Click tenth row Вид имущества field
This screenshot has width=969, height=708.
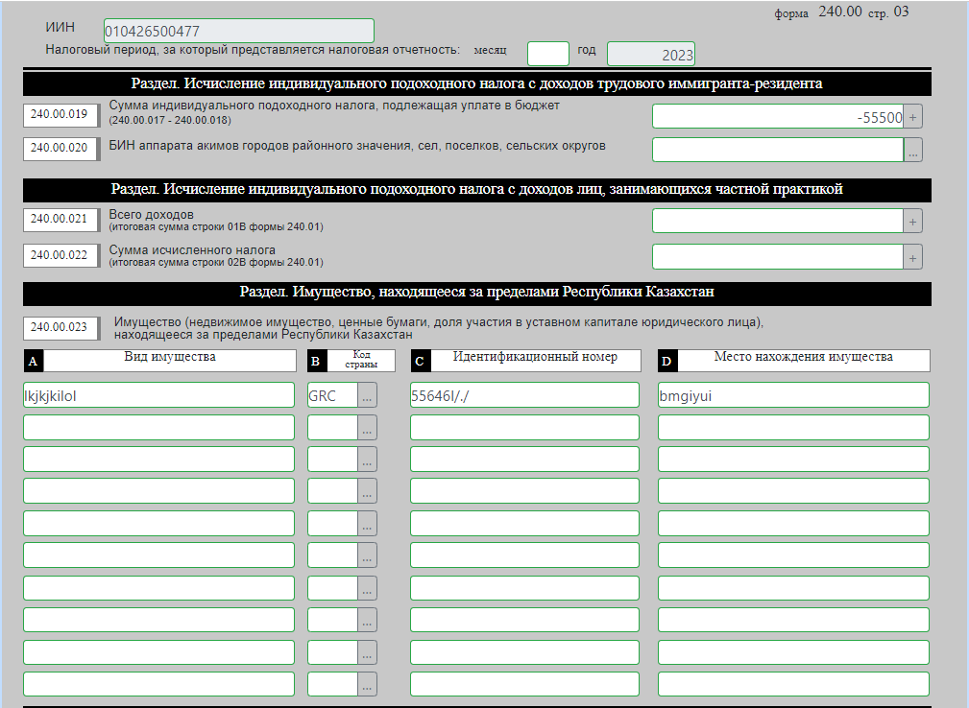(x=158, y=684)
